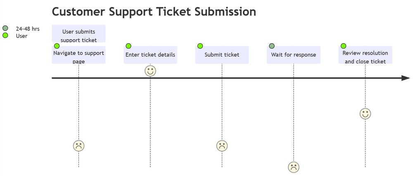Click grey-green actor dot on Wait for response

coord(272,46)
